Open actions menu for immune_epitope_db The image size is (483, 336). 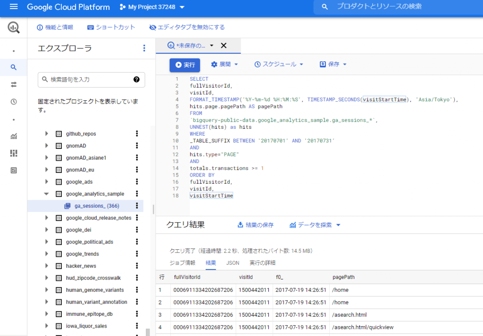(137, 313)
